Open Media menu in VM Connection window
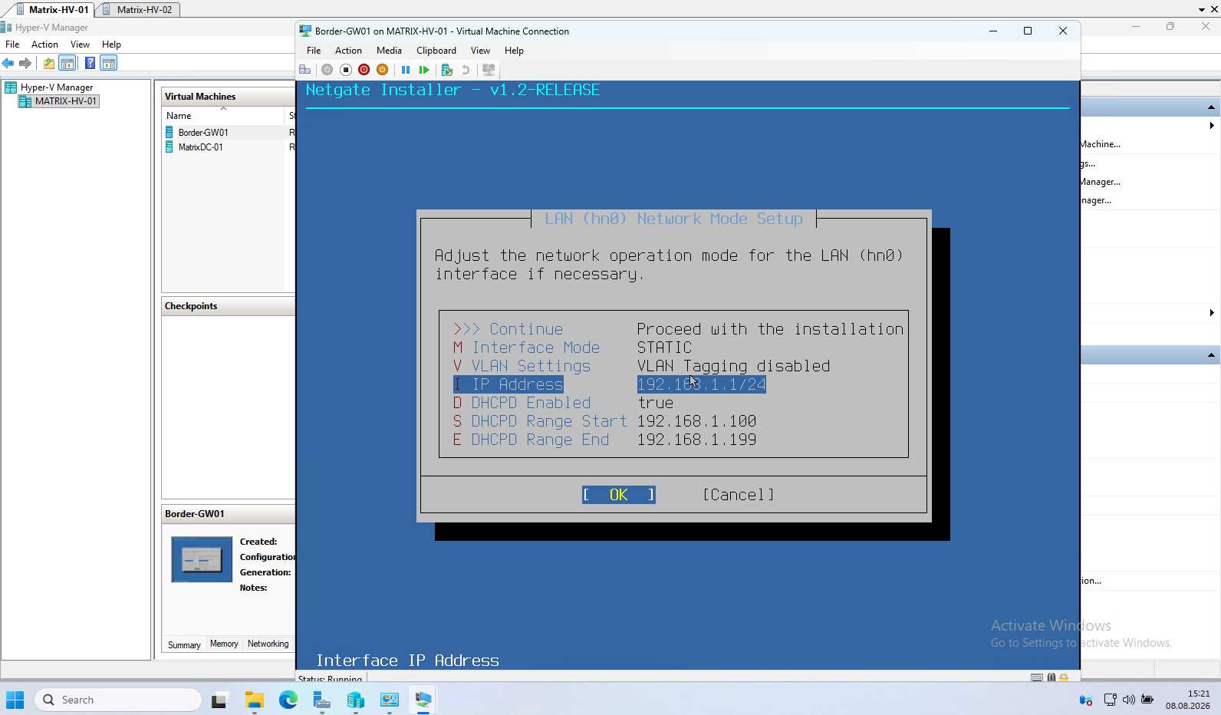 tap(389, 51)
